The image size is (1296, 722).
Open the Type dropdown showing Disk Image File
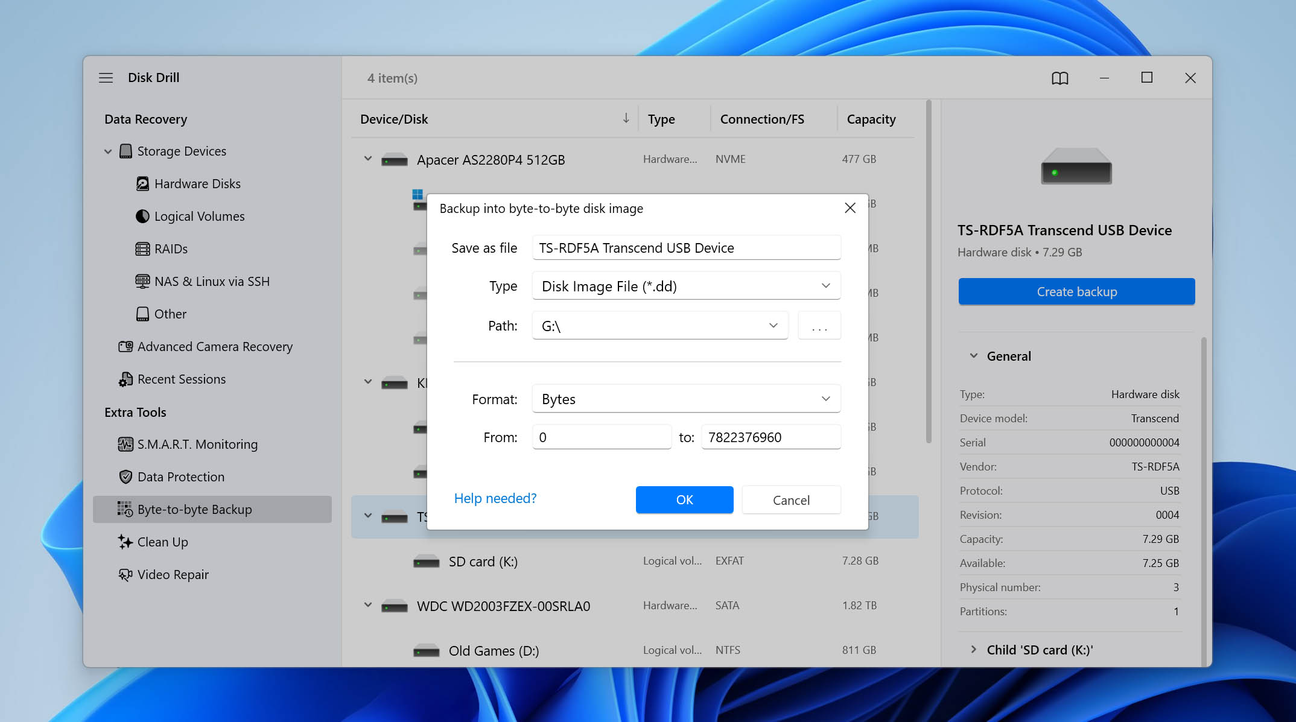pos(686,286)
